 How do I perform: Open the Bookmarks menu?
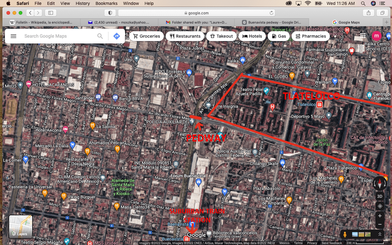(106, 3)
